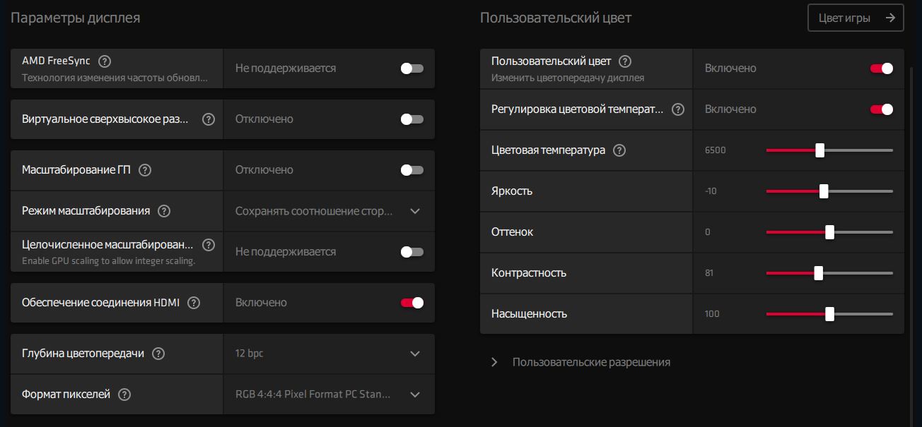Click the 100 saturation value

click(x=712, y=314)
